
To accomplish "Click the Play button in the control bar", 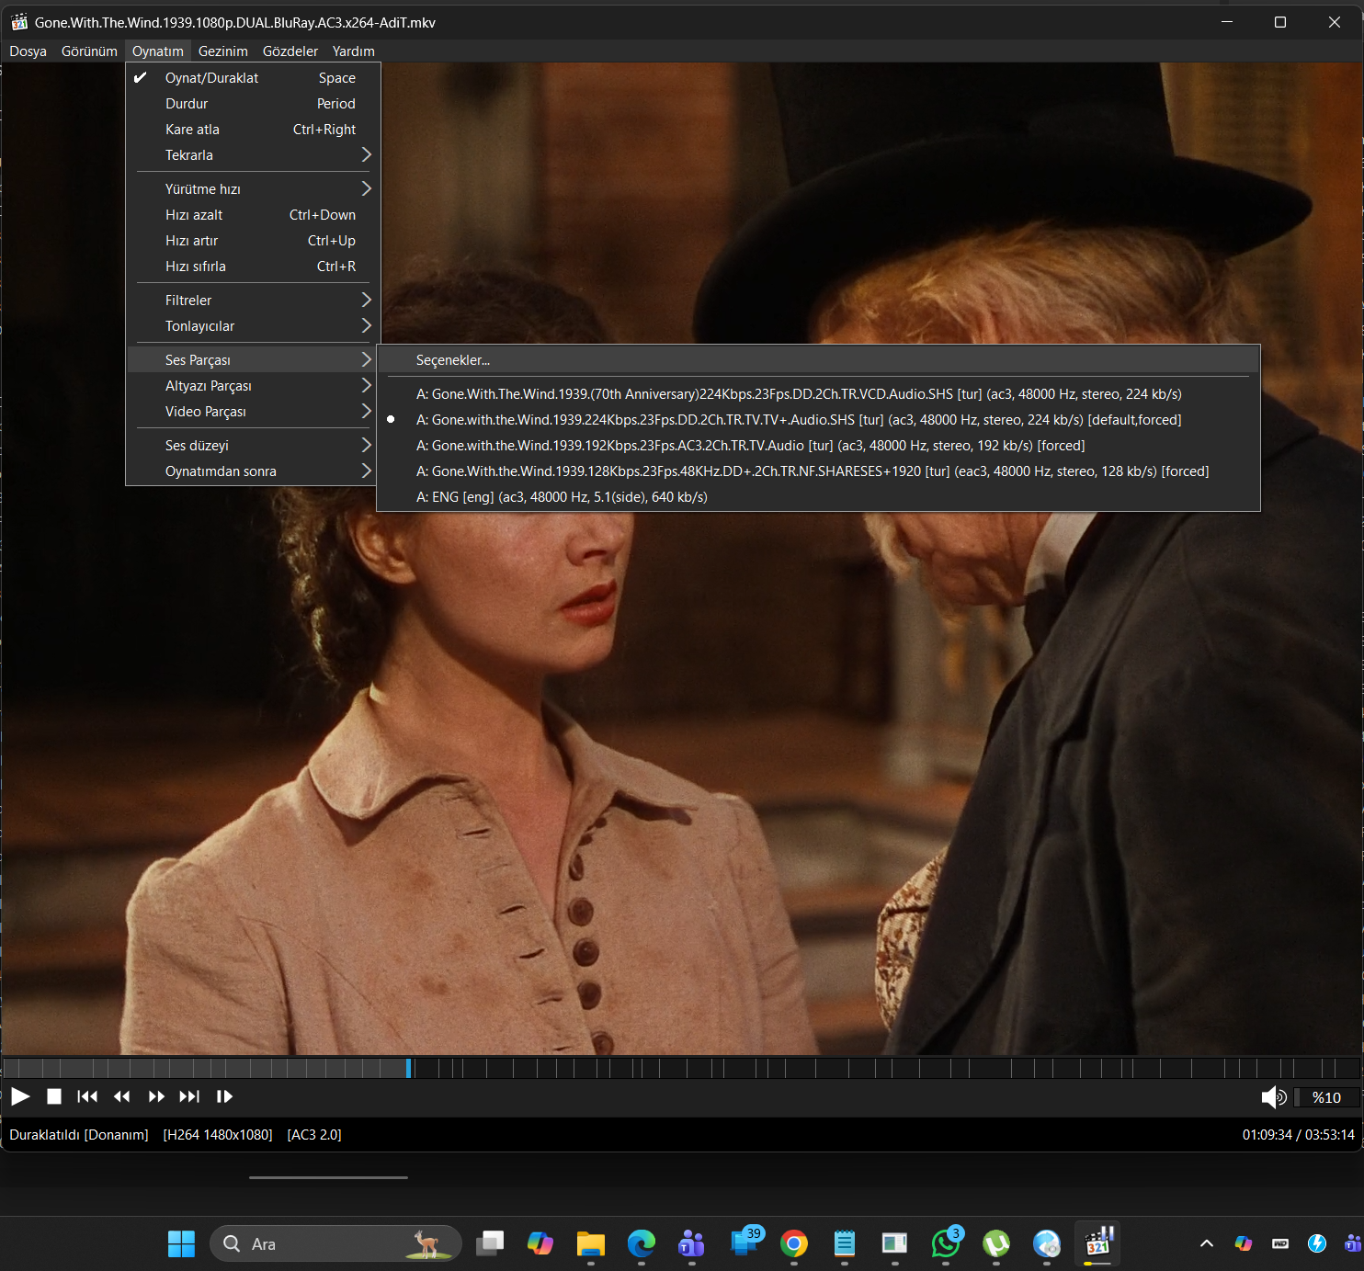I will tap(20, 1096).
